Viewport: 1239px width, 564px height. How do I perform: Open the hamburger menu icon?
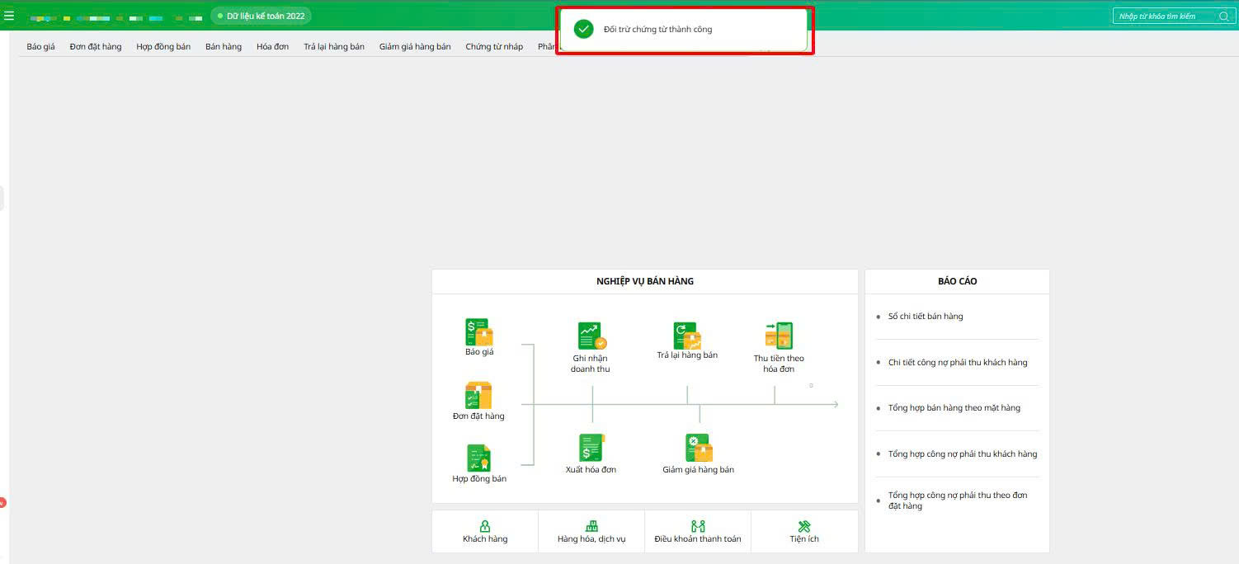coord(9,16)
